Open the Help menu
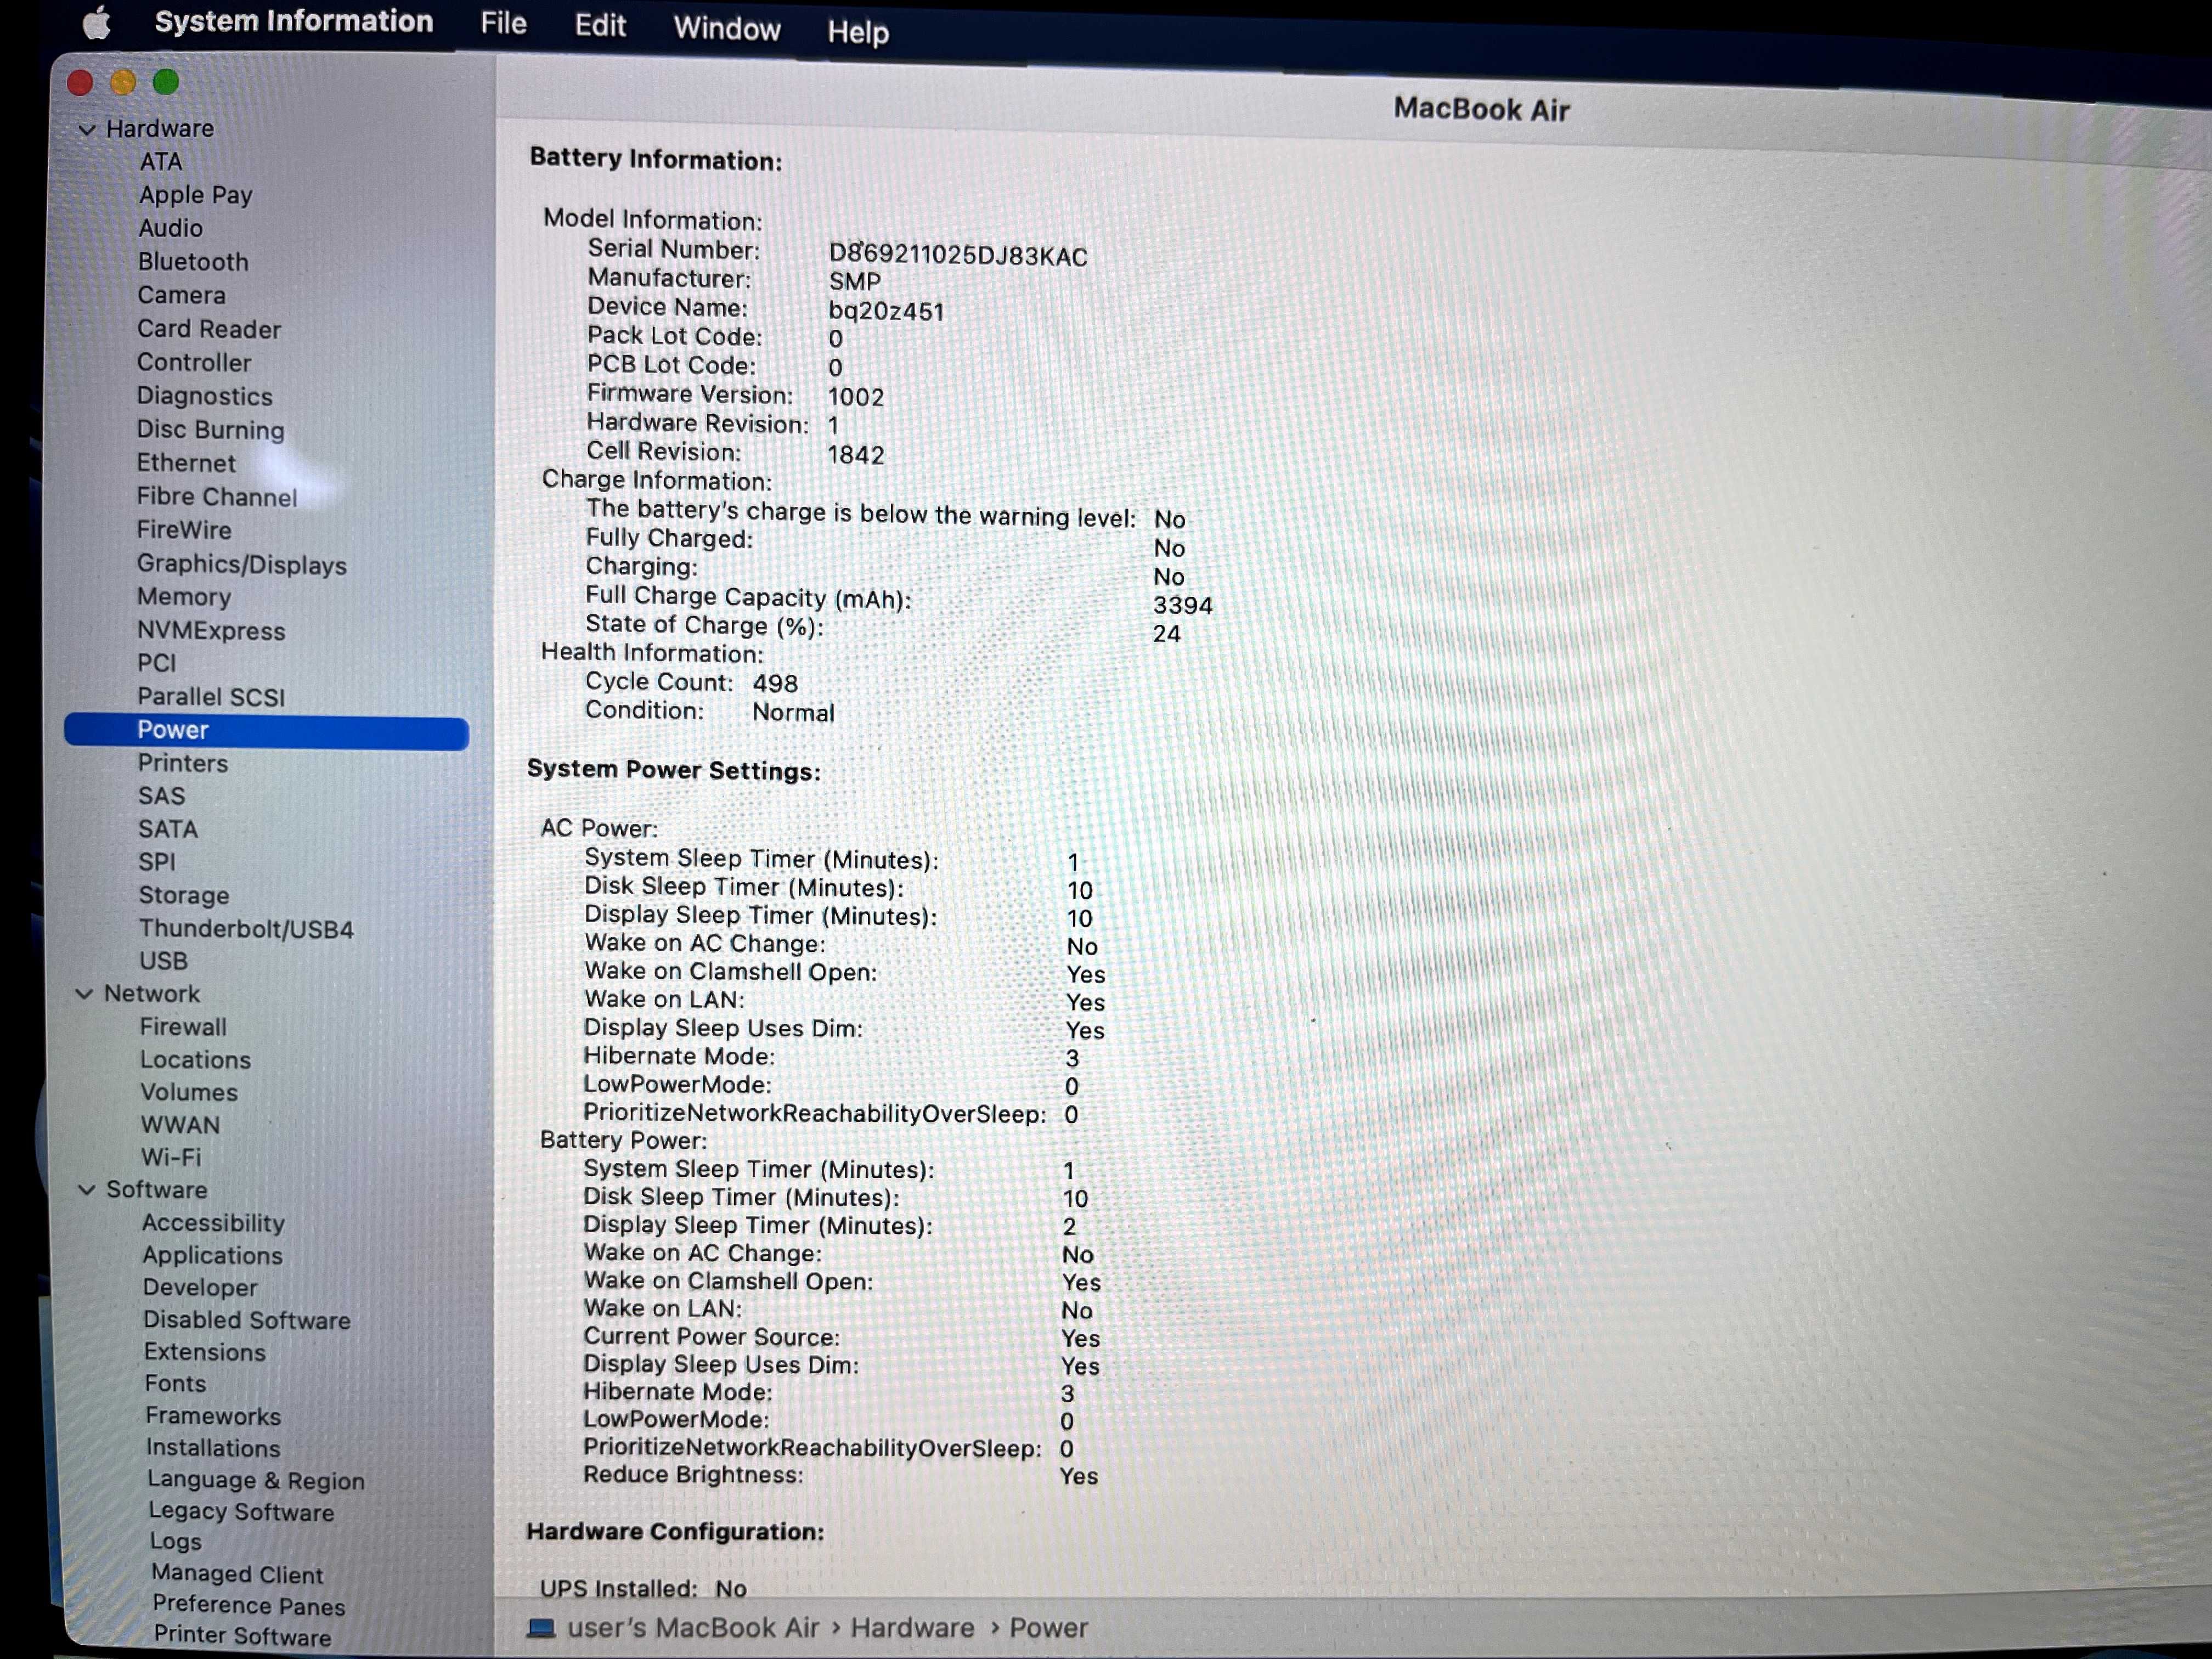The width and height of the screenshot is (2212, 1659). click(x=858, y=32)
